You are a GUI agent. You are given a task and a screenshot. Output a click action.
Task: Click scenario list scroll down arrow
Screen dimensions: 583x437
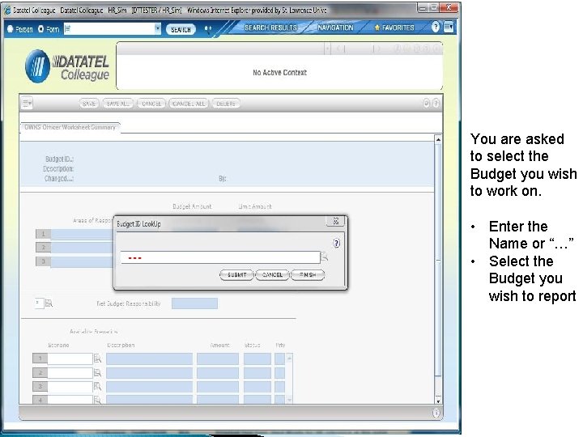click(x=289, y=401)
